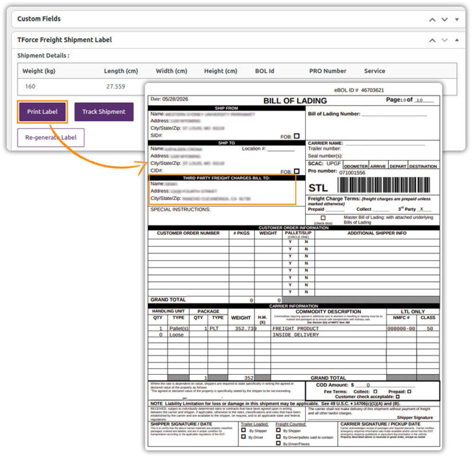Check By Driver/pallets said to contain box

[278, 436]
